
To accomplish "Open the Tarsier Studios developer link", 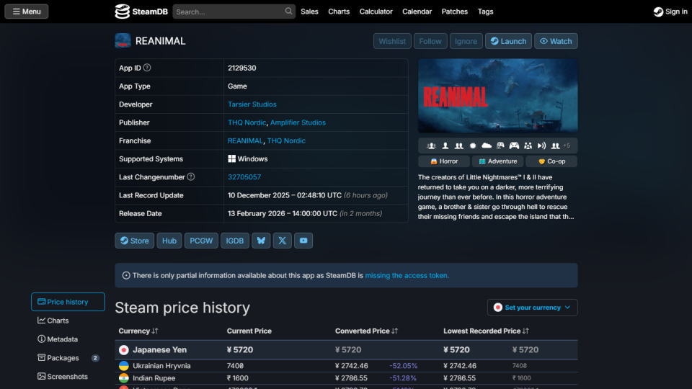I will coord(252,104).
